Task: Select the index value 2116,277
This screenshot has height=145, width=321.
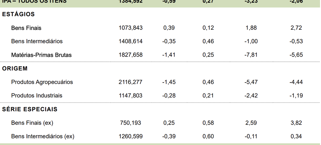Action: pos(131,82)
